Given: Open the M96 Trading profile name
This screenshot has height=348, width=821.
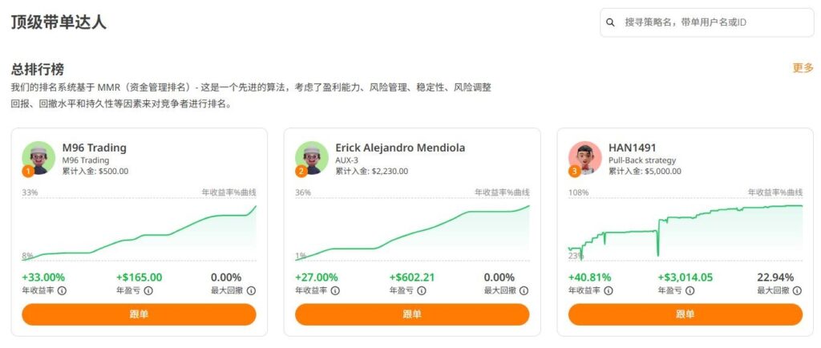Looking at the screenshot, I should tap(95, 148).
